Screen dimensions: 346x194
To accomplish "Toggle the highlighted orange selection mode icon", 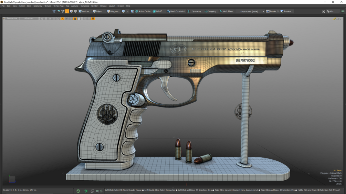I will (67, 11).
